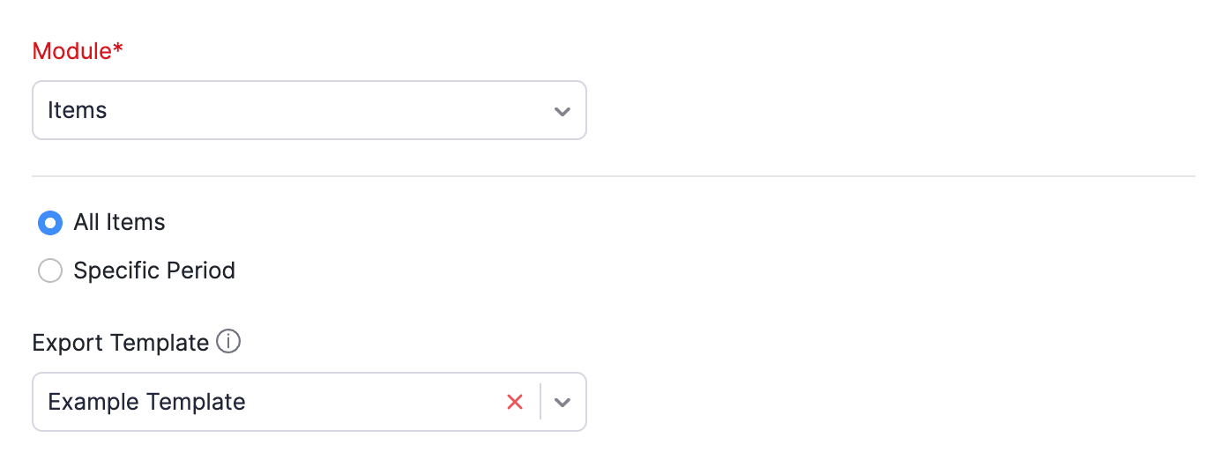Select the All Items radio button
This screenshot has width=1222, height=467.
pyautogui.click(x=50, y=223)
